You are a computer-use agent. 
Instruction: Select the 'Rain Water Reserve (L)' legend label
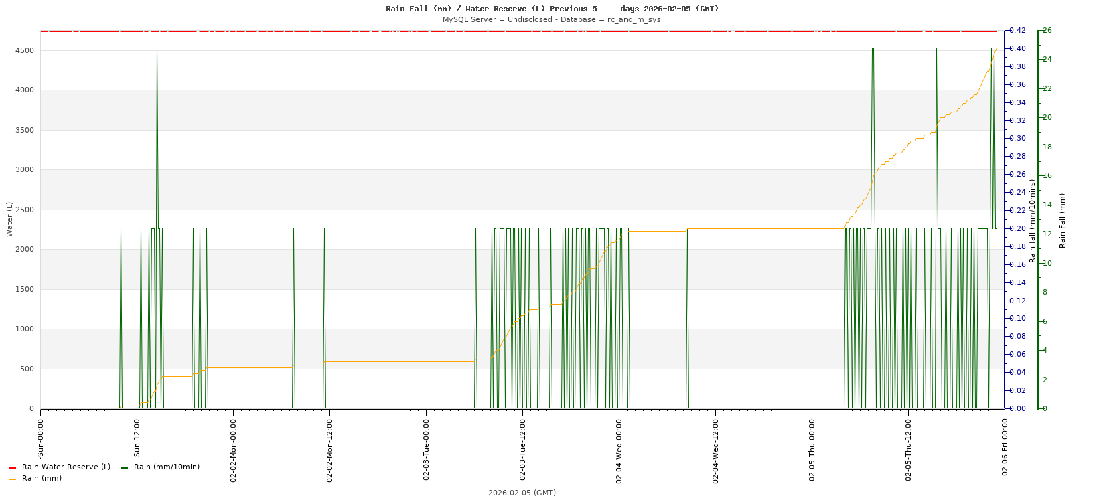point(66,467)
